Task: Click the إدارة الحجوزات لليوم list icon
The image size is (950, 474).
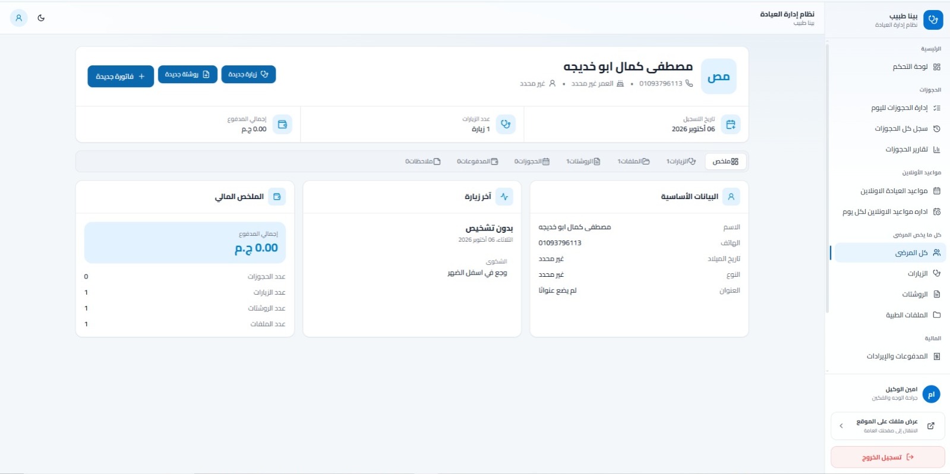Action: pos(937,108)
